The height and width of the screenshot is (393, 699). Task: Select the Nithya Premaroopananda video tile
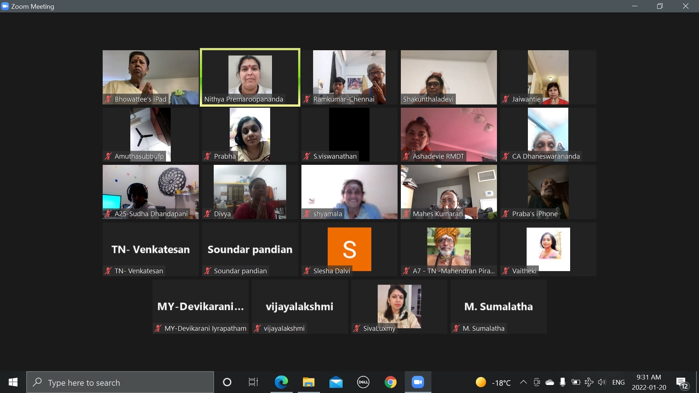[x=250, y=77]
